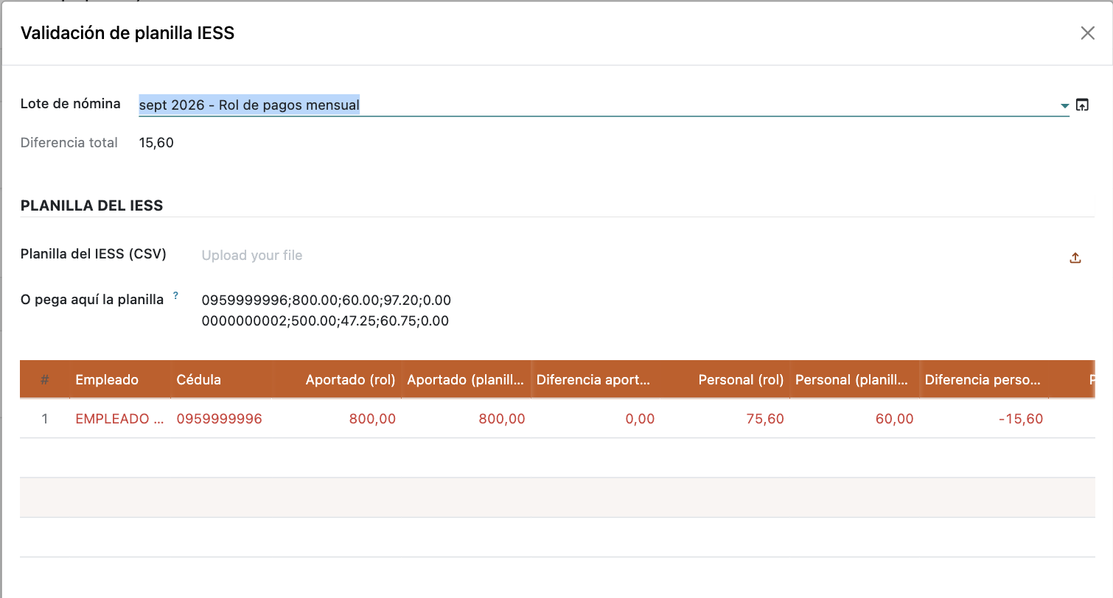
Task: Click the pasted planilla line starting with 0959999996
Action: (327, 300)
